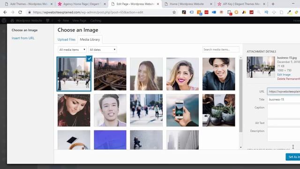Click the Title field with business-15
The image size is (300, 169).
(x=284, y=100)
